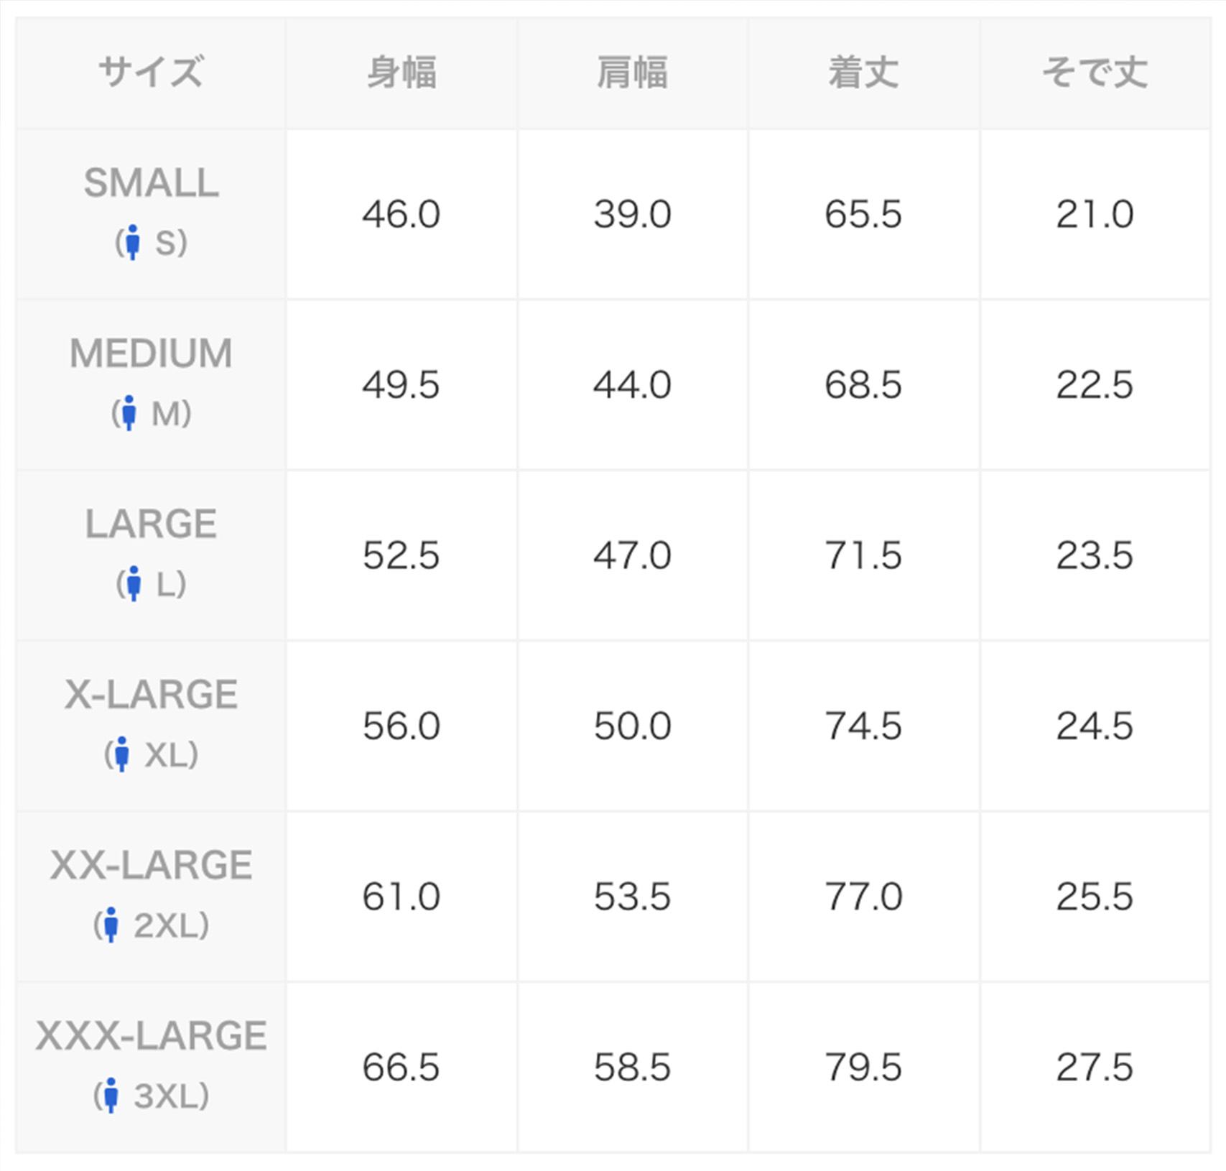Click the X-LARGE size label
Screen dimensions: 1226x1171
[x=151, y=695]
